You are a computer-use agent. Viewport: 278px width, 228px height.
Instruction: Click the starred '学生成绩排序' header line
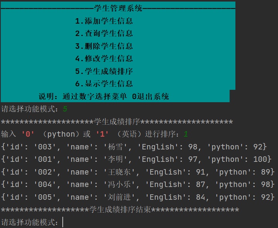click(117, 122)
